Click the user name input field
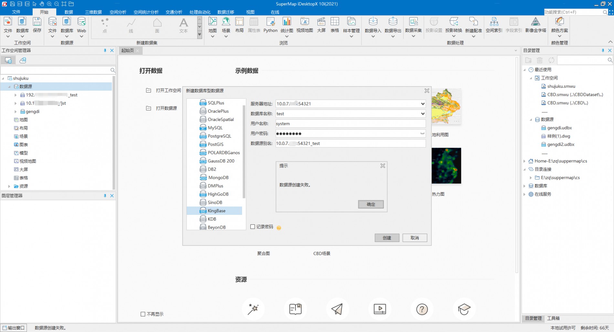614x332 pixels. [x=350, y=124]
